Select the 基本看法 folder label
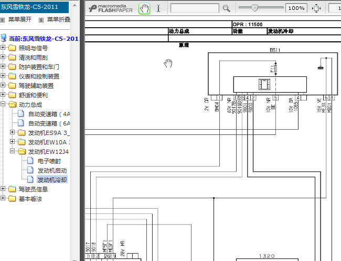The height and width of the screenshot is (261, 341). tap(30, 199)
